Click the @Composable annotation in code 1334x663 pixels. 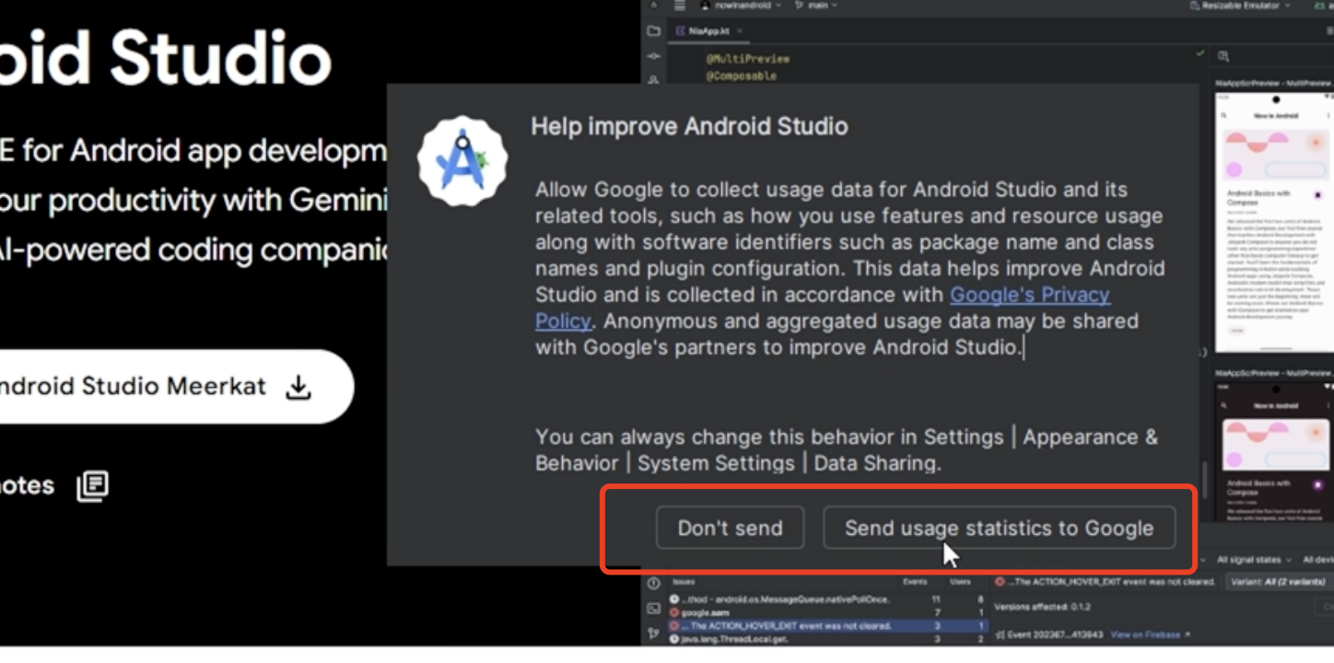[742, 76]
